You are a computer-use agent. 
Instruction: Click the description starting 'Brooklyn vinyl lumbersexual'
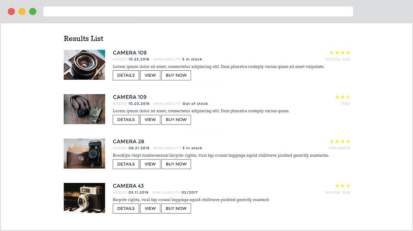(221, 156)
